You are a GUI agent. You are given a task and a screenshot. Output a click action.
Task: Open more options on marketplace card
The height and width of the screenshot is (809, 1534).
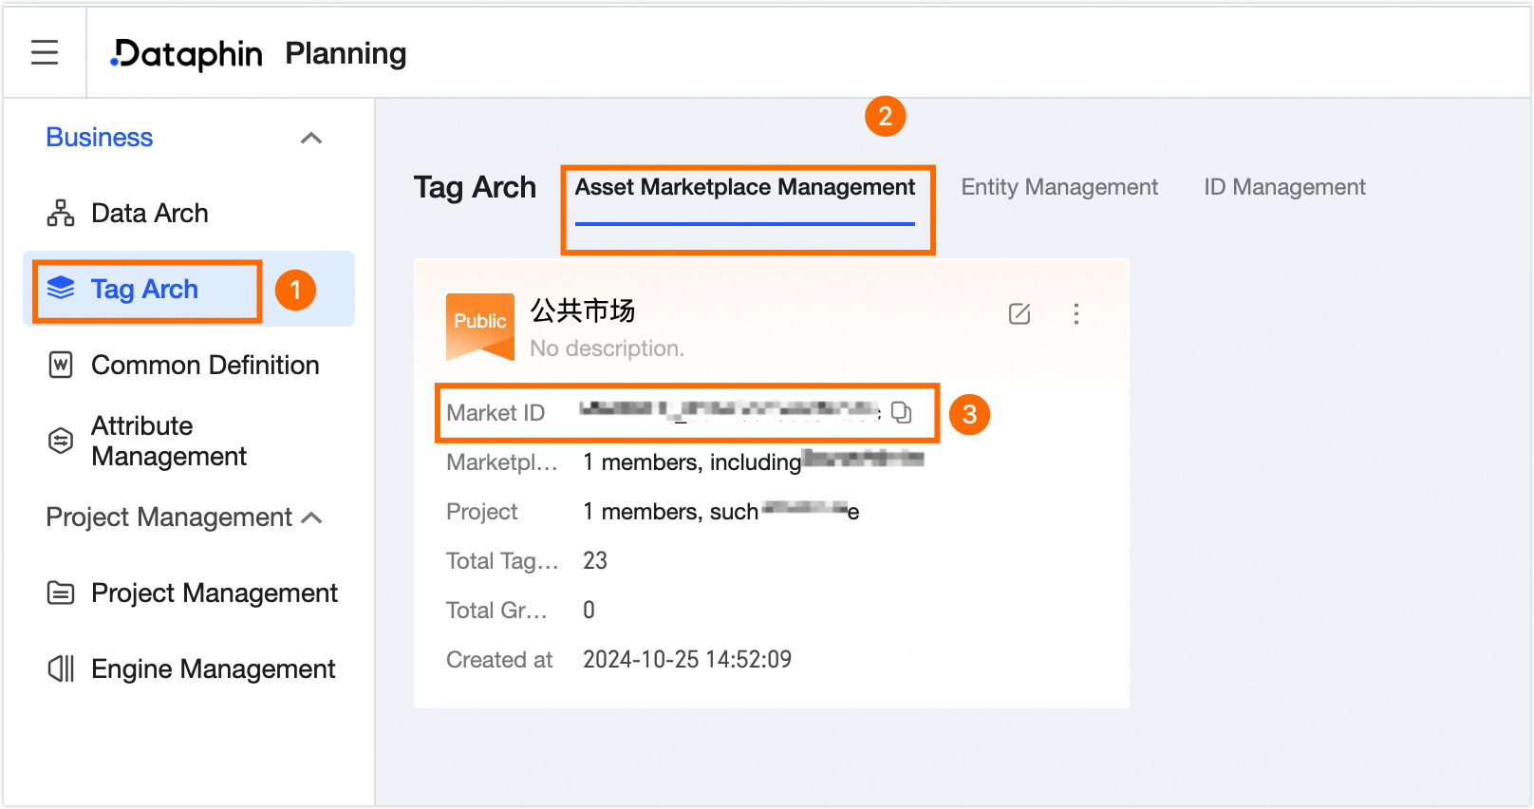point(1076,313)
